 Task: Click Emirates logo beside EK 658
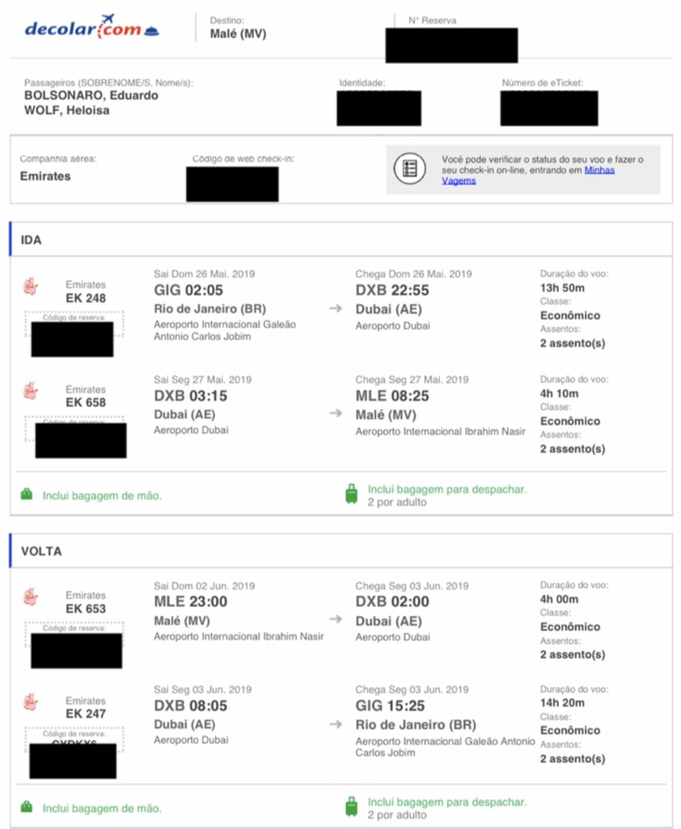32,391
